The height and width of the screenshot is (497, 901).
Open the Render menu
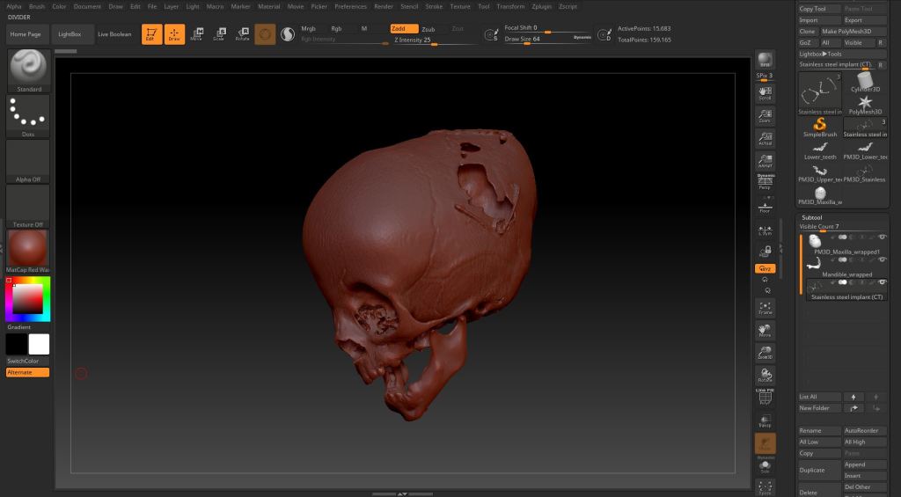384,6
